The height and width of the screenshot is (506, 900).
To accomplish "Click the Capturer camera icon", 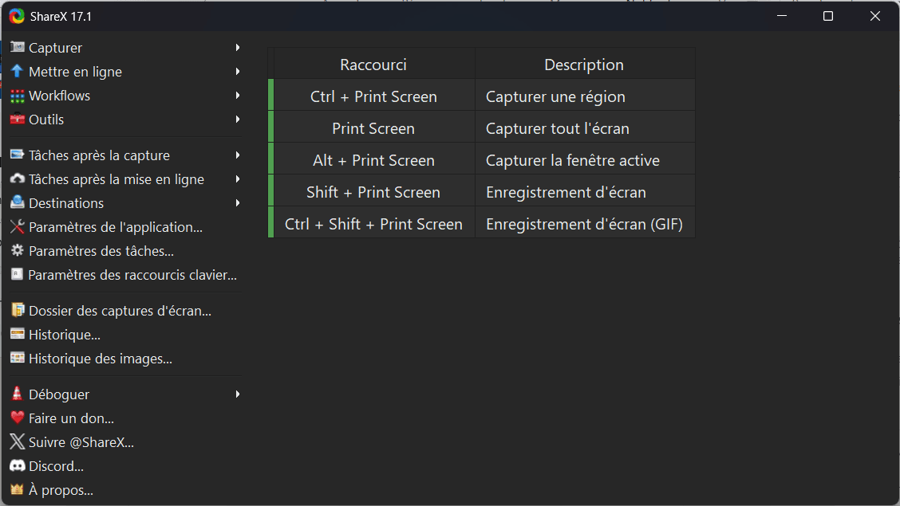I will point(18,47).
